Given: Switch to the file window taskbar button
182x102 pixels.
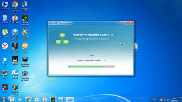Looking at the screenshot, I should click(61, 99).
